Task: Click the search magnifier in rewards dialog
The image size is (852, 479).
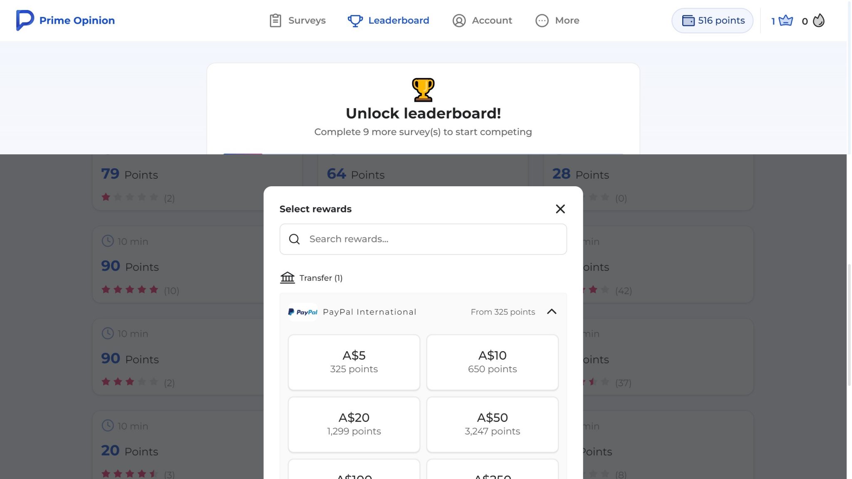Action: tap(295, 239)
